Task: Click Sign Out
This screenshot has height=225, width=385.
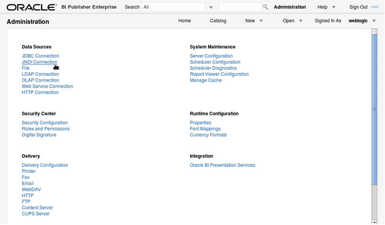Action: (358, 7)
